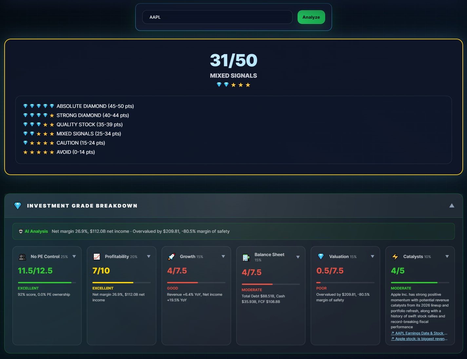Click the AI Analysis robot icon
The height and width of the screenshot is (359, 467).
tap(21, 231)
